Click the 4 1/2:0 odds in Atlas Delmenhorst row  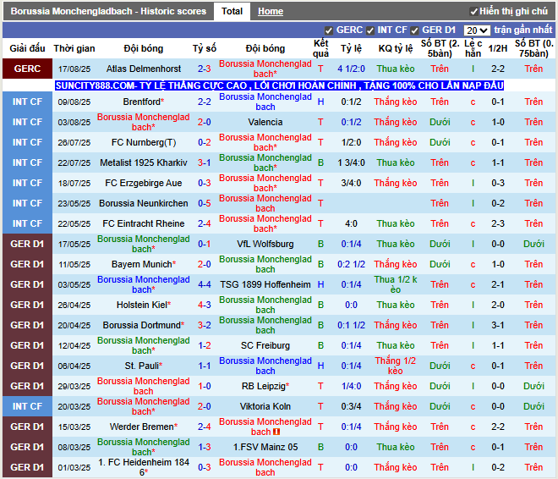[x=351, y=69]
